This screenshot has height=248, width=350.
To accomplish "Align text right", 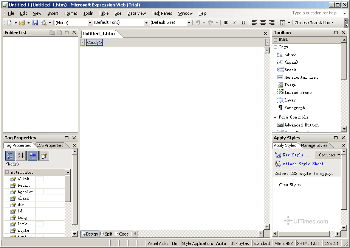I will (272, 23).
